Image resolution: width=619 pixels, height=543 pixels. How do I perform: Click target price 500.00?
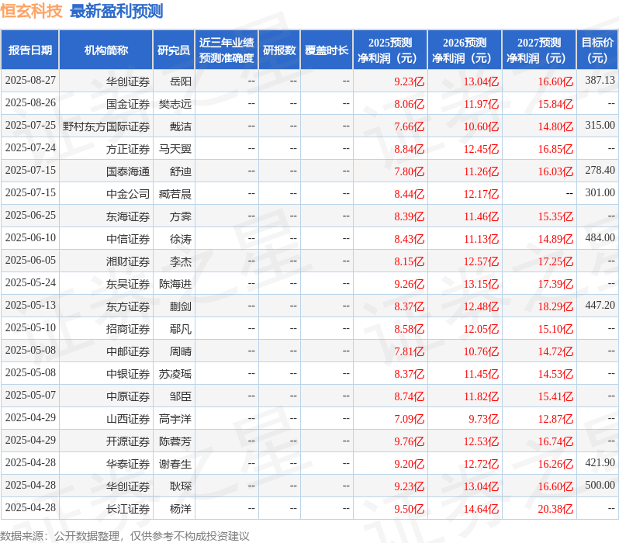[600, 486]
